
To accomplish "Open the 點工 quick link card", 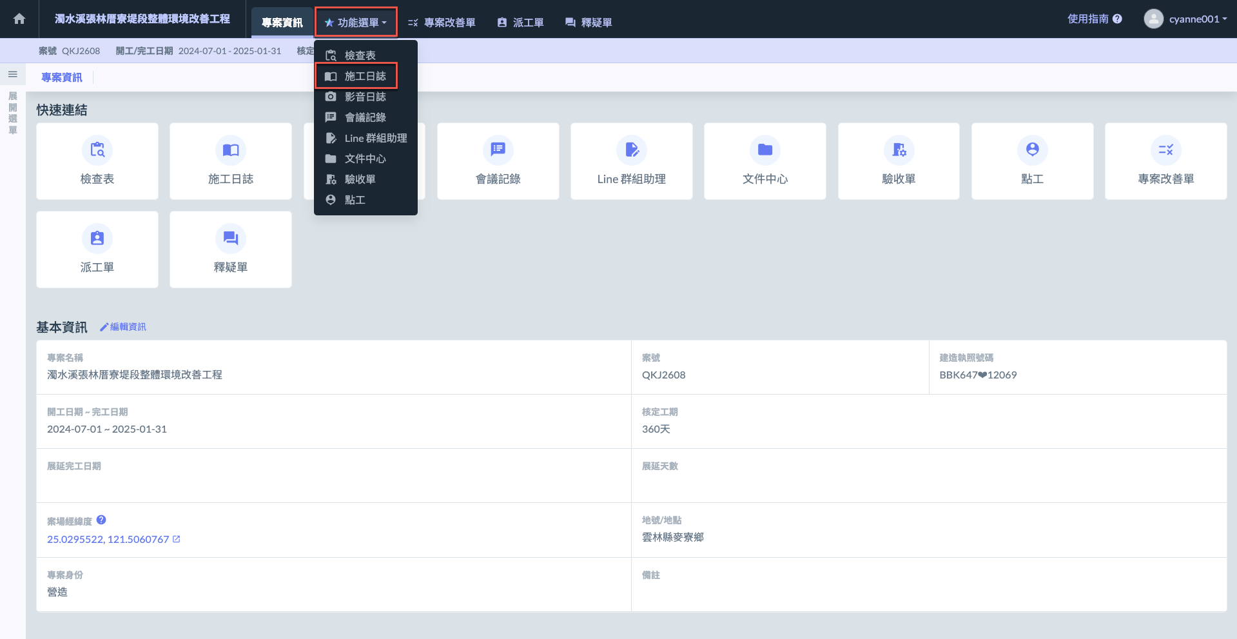I will tap(1032, 161).
